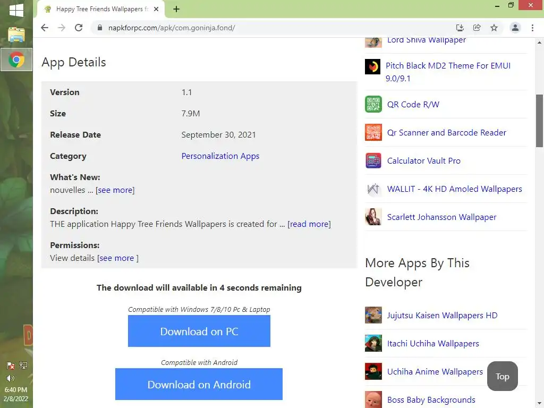Screen dimensions: 544x408
Task: Click the site lock icon in address bar
Action: [x=99, y=28]
